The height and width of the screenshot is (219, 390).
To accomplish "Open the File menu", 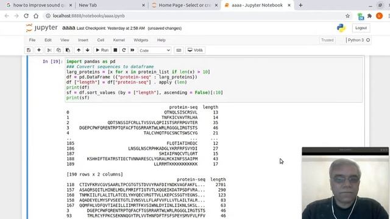I will tap(32, 40).
